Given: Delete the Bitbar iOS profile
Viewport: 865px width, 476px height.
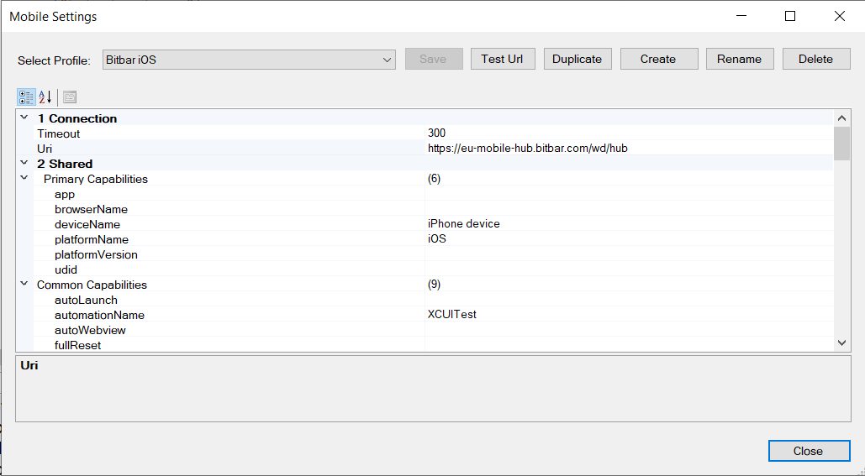Looking at the screenshot, I should pyautogui.click(x=815, y=59).
